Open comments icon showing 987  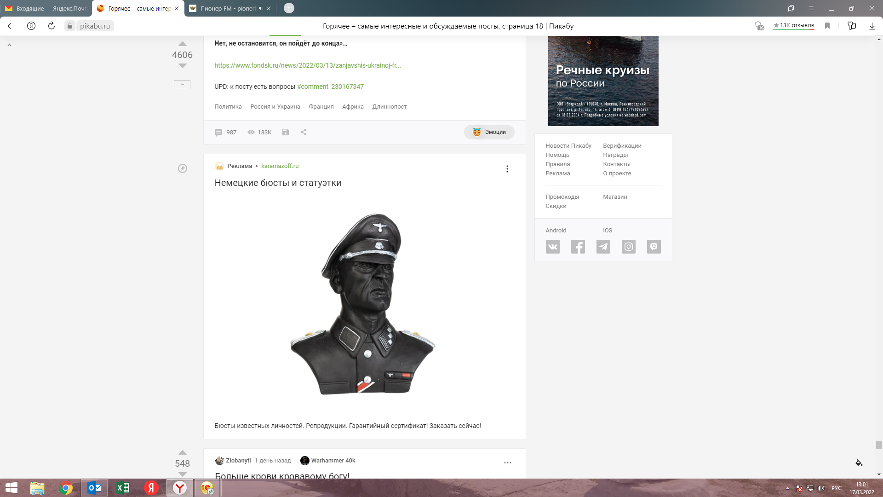pos(218,133)
